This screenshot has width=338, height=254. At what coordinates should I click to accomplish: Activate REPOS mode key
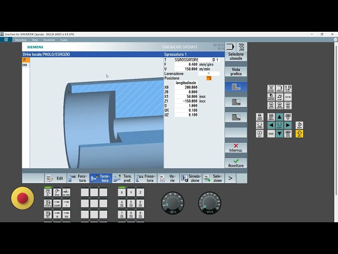coord(57,192)
